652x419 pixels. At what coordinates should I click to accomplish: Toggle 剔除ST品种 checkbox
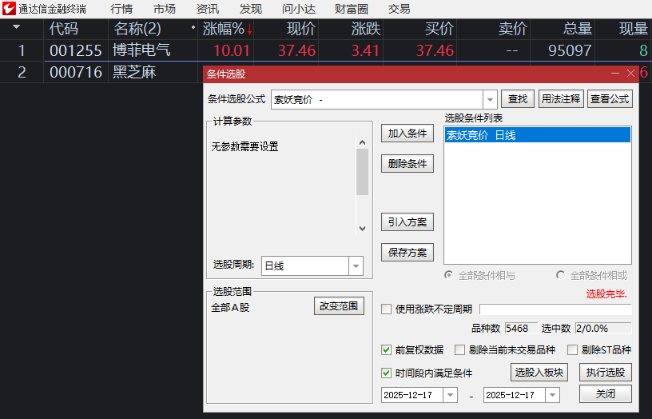pyautogui.click(x=573, y=349)
